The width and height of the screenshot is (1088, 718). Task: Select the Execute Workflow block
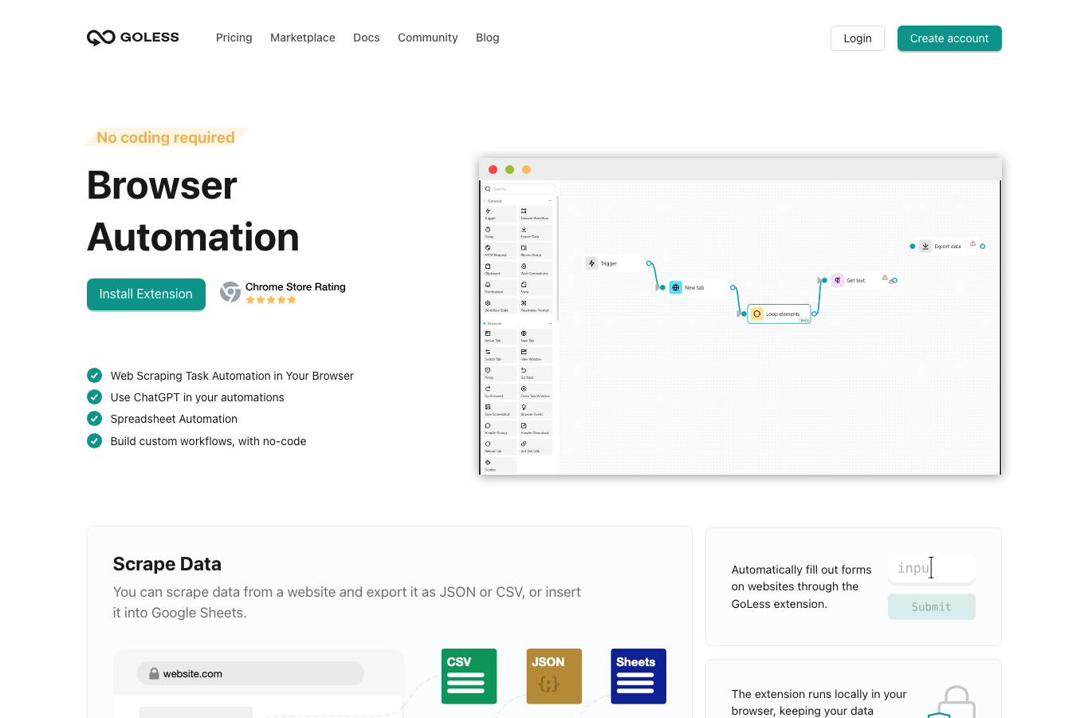pos(536,214)
